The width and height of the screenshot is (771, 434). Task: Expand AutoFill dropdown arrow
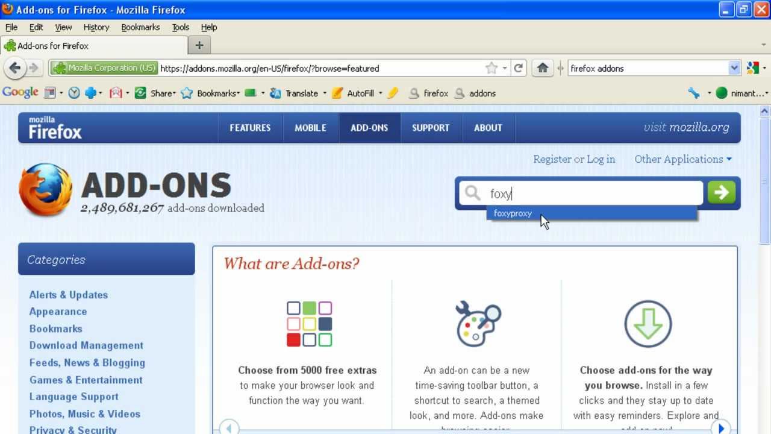pyautogui.click(x=380, y=93)
